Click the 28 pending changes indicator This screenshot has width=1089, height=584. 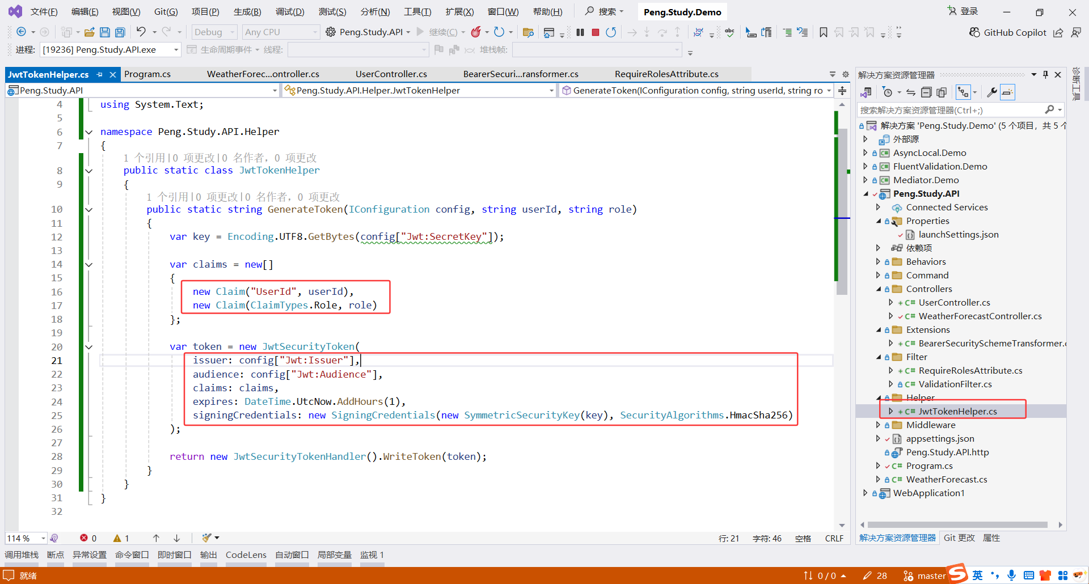(x=875, y=576)
